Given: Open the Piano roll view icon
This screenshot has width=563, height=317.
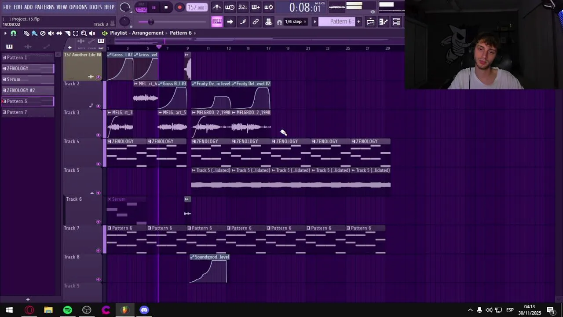Looking at the screenshot, I should pos(383,22).
